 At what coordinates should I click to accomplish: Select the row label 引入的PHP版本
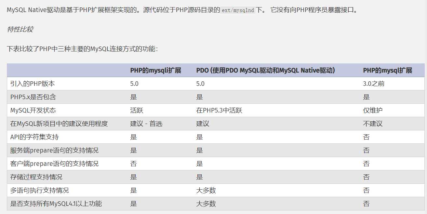[33, 84]
